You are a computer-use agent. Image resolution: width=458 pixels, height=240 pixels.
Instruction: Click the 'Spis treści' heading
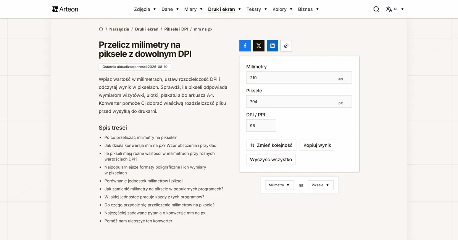coord(113,128)
